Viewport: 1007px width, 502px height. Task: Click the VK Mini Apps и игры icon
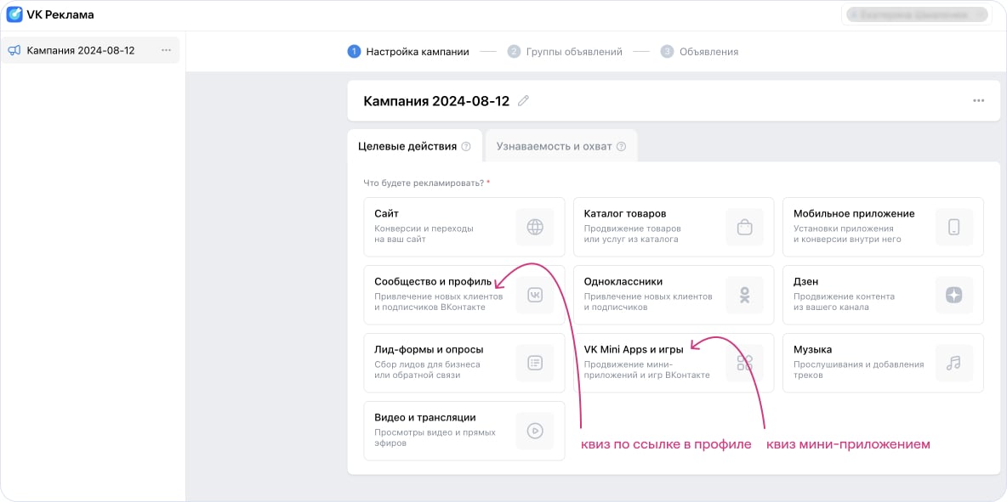tap(744, 363)
